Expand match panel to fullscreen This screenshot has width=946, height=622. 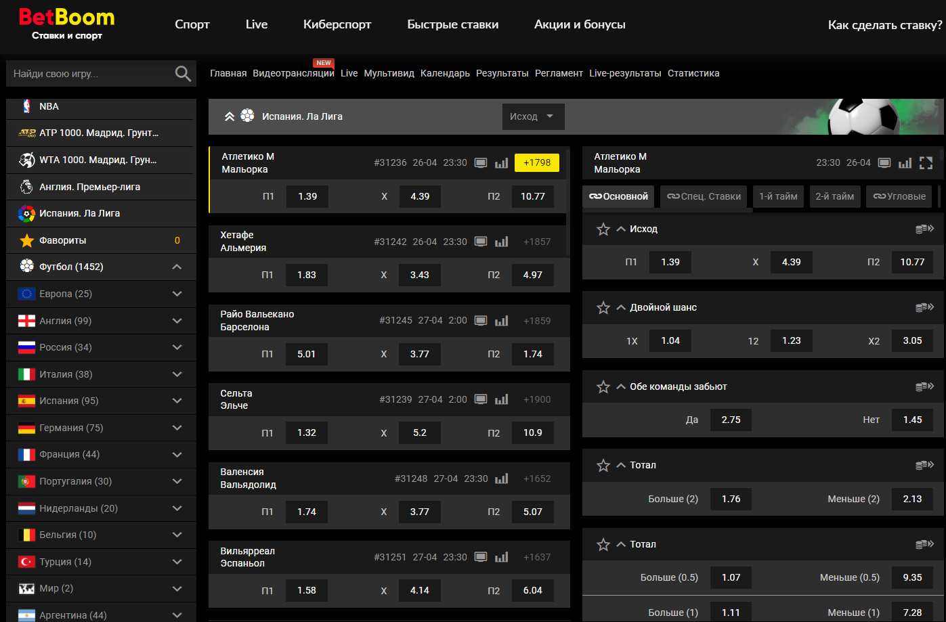coord(926,163)
